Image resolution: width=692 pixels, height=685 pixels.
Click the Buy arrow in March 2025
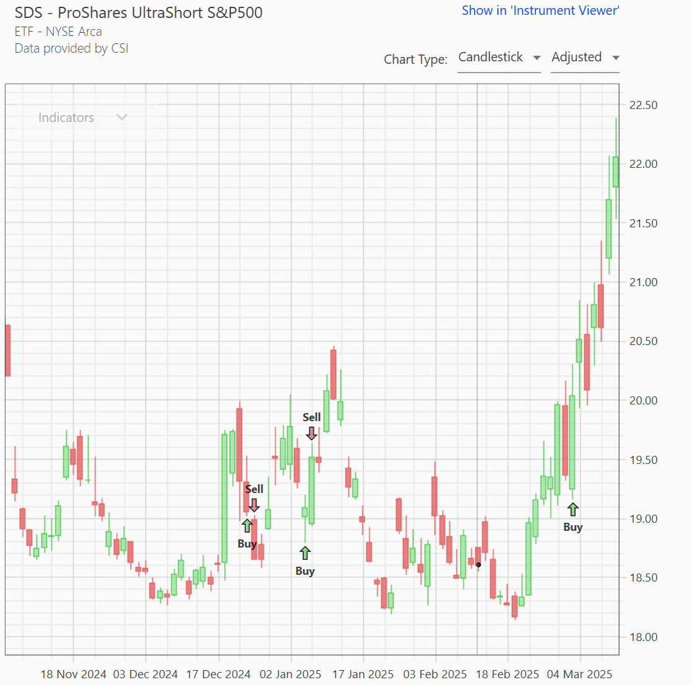pyautogui.click(x=573, y=510)
